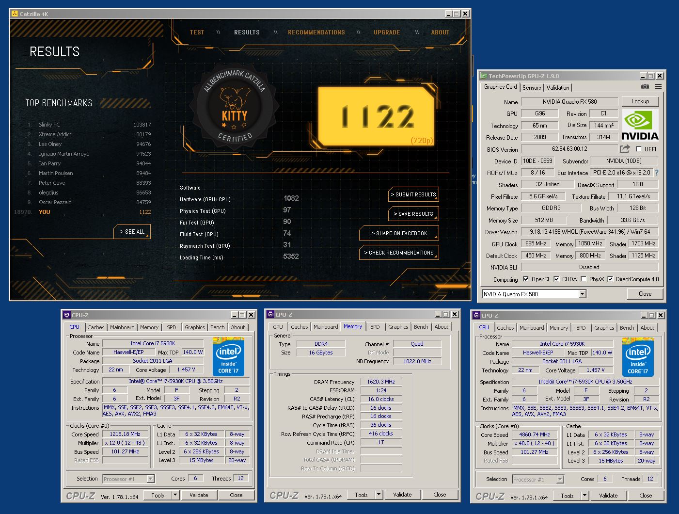Open the TEST tab in Catzilla
Viewport: 679px width, 514px height.
197,32
